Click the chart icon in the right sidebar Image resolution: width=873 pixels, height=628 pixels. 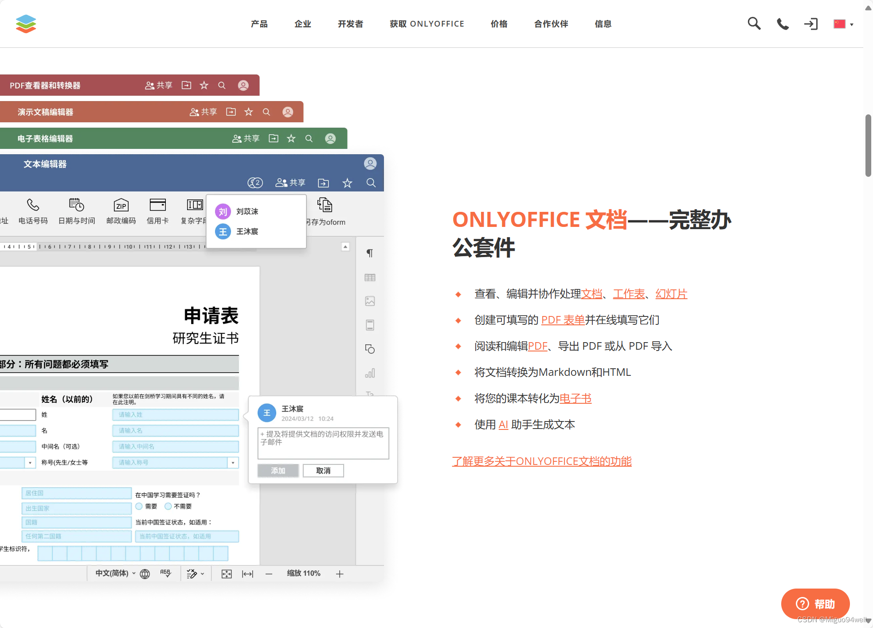click(369, 373)
